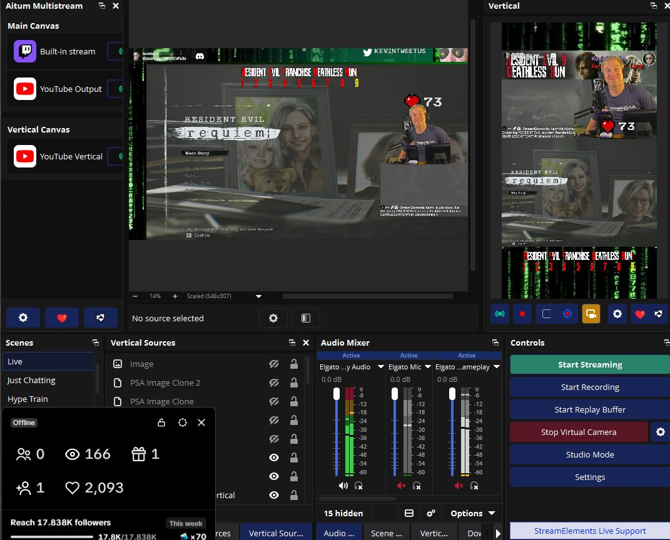Switch to the Scene ... dock tab
The height and width of the screenshot is (540, 670).
pos(386,533)
